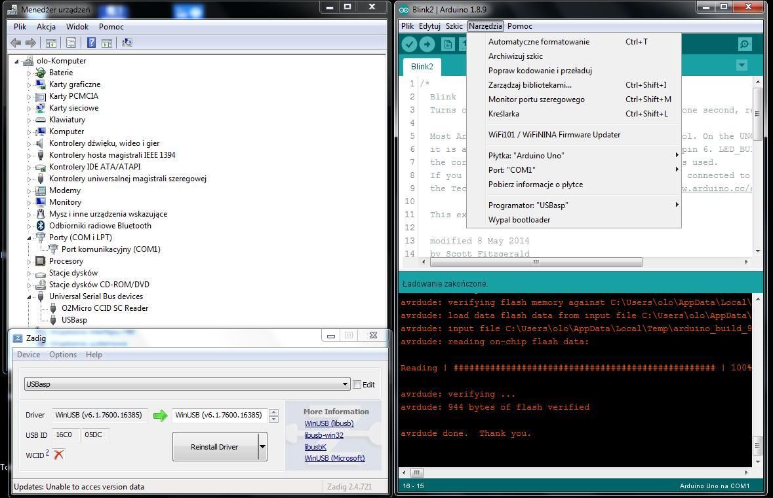Image resolution: width=773 pixels, height=498 pixels.
Task: Select Pobierz informacje o płytce entry
Action: point(574,185)
